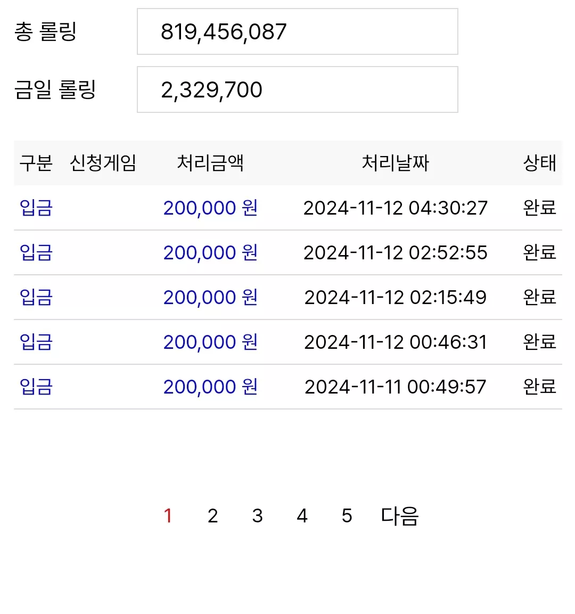
Task: Select current page 1 in pagination
Action: click(168, 515)
